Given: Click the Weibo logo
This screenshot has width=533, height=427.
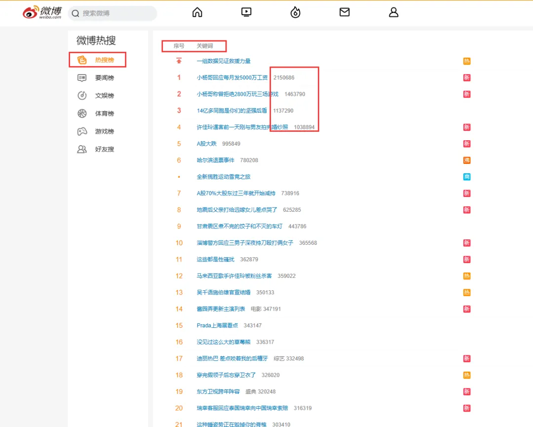Looking at the screenshot, I should 42,12.
